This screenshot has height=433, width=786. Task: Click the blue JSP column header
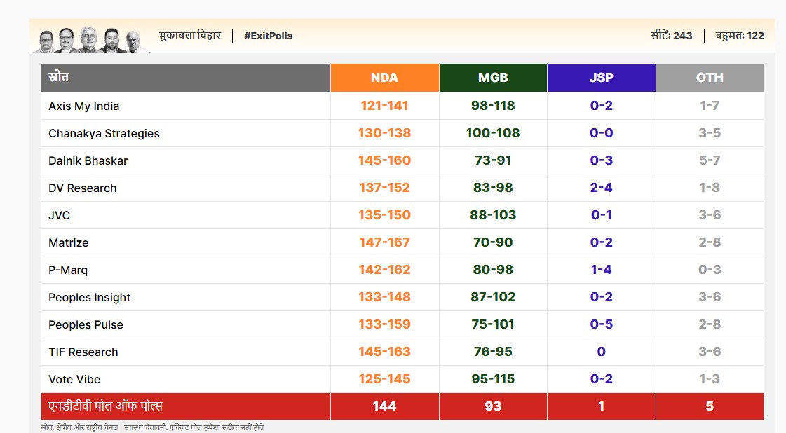tap(601, 78)
